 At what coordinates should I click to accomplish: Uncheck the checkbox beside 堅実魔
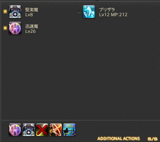[5, 11]
